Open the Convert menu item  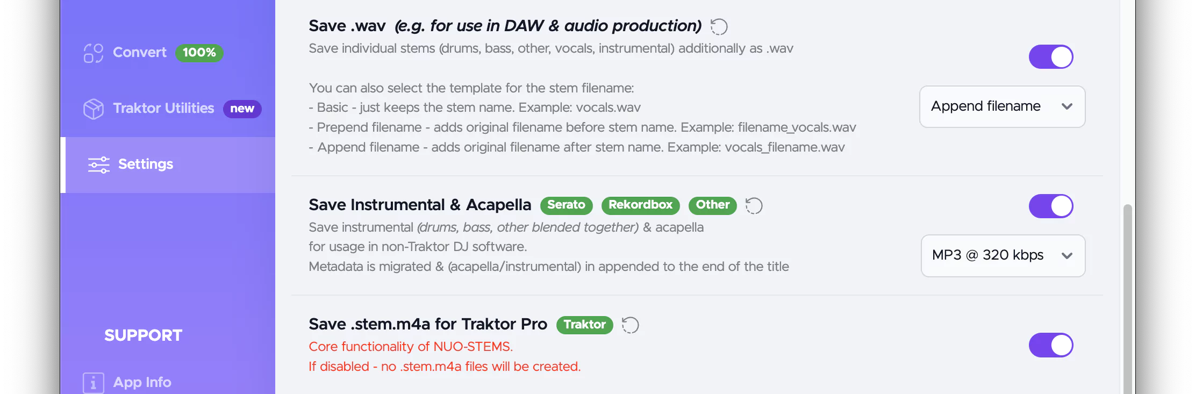tap(140, 53)
